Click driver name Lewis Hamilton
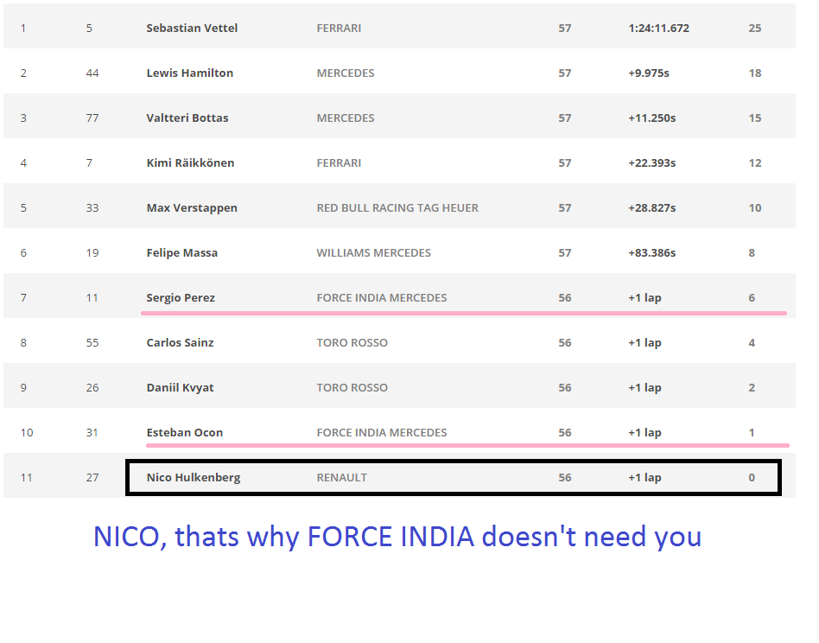The image size is (819, 643). pyautogui.click(x=189, y=73)
